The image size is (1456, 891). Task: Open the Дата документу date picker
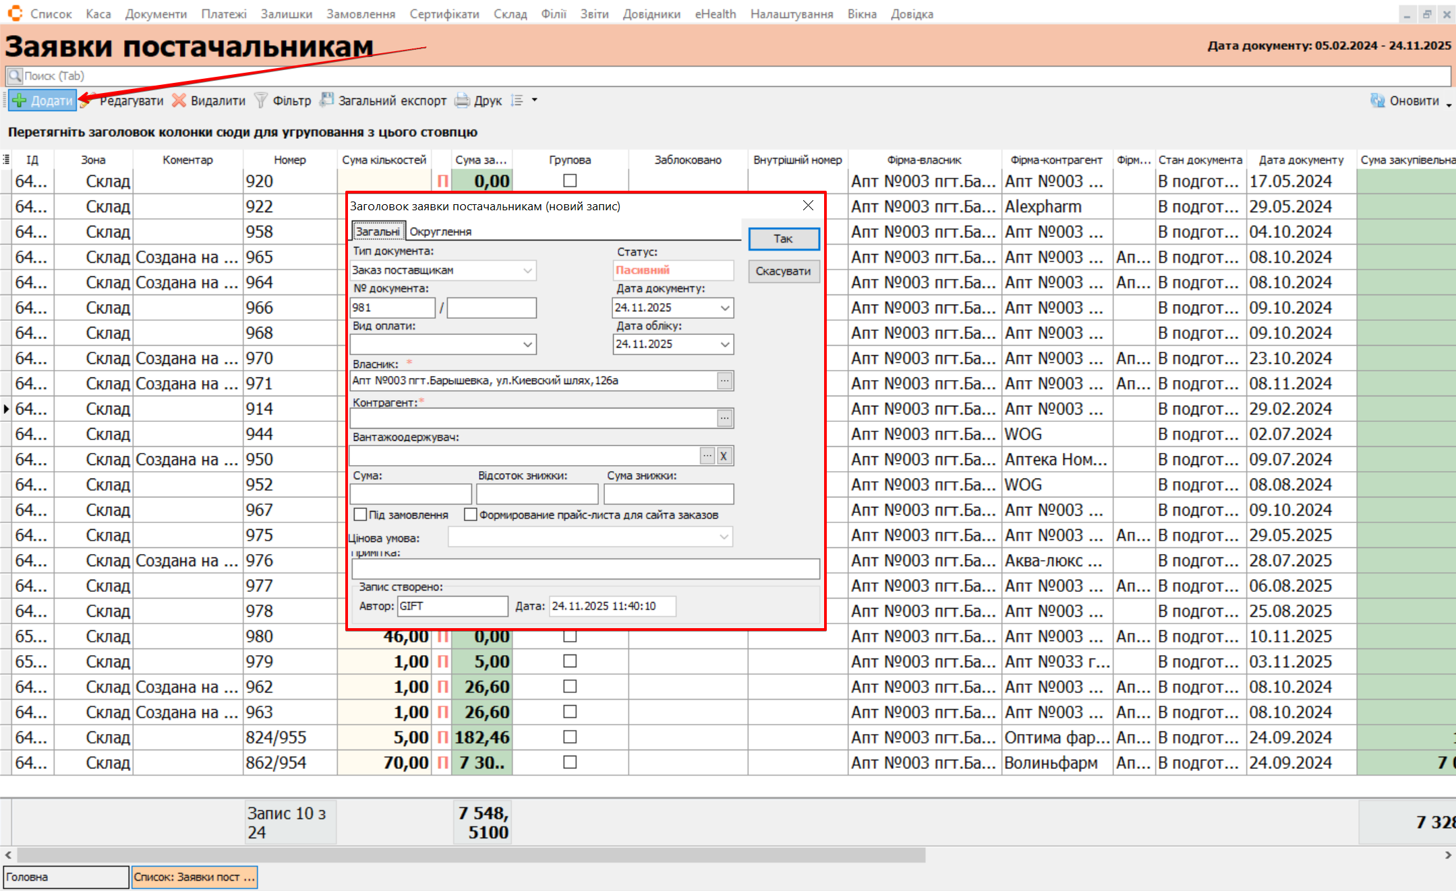coord(725,308)
